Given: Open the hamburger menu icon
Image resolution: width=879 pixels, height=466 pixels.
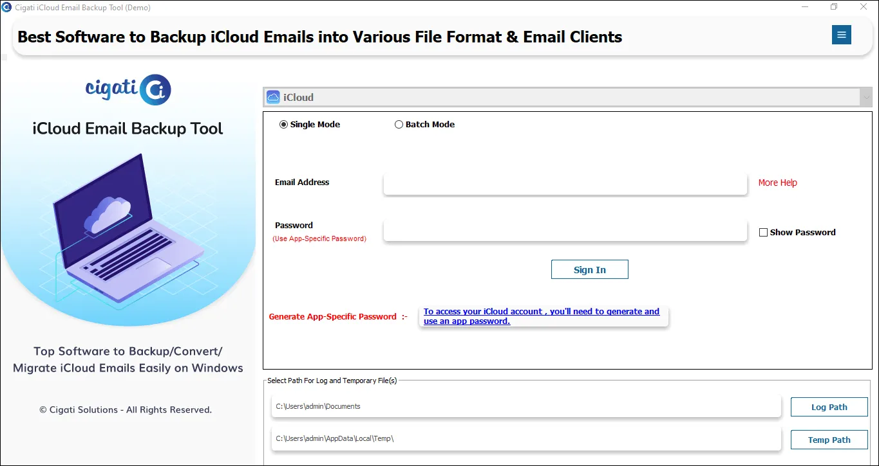Looking at the screenshot, I should pos(841,35).
